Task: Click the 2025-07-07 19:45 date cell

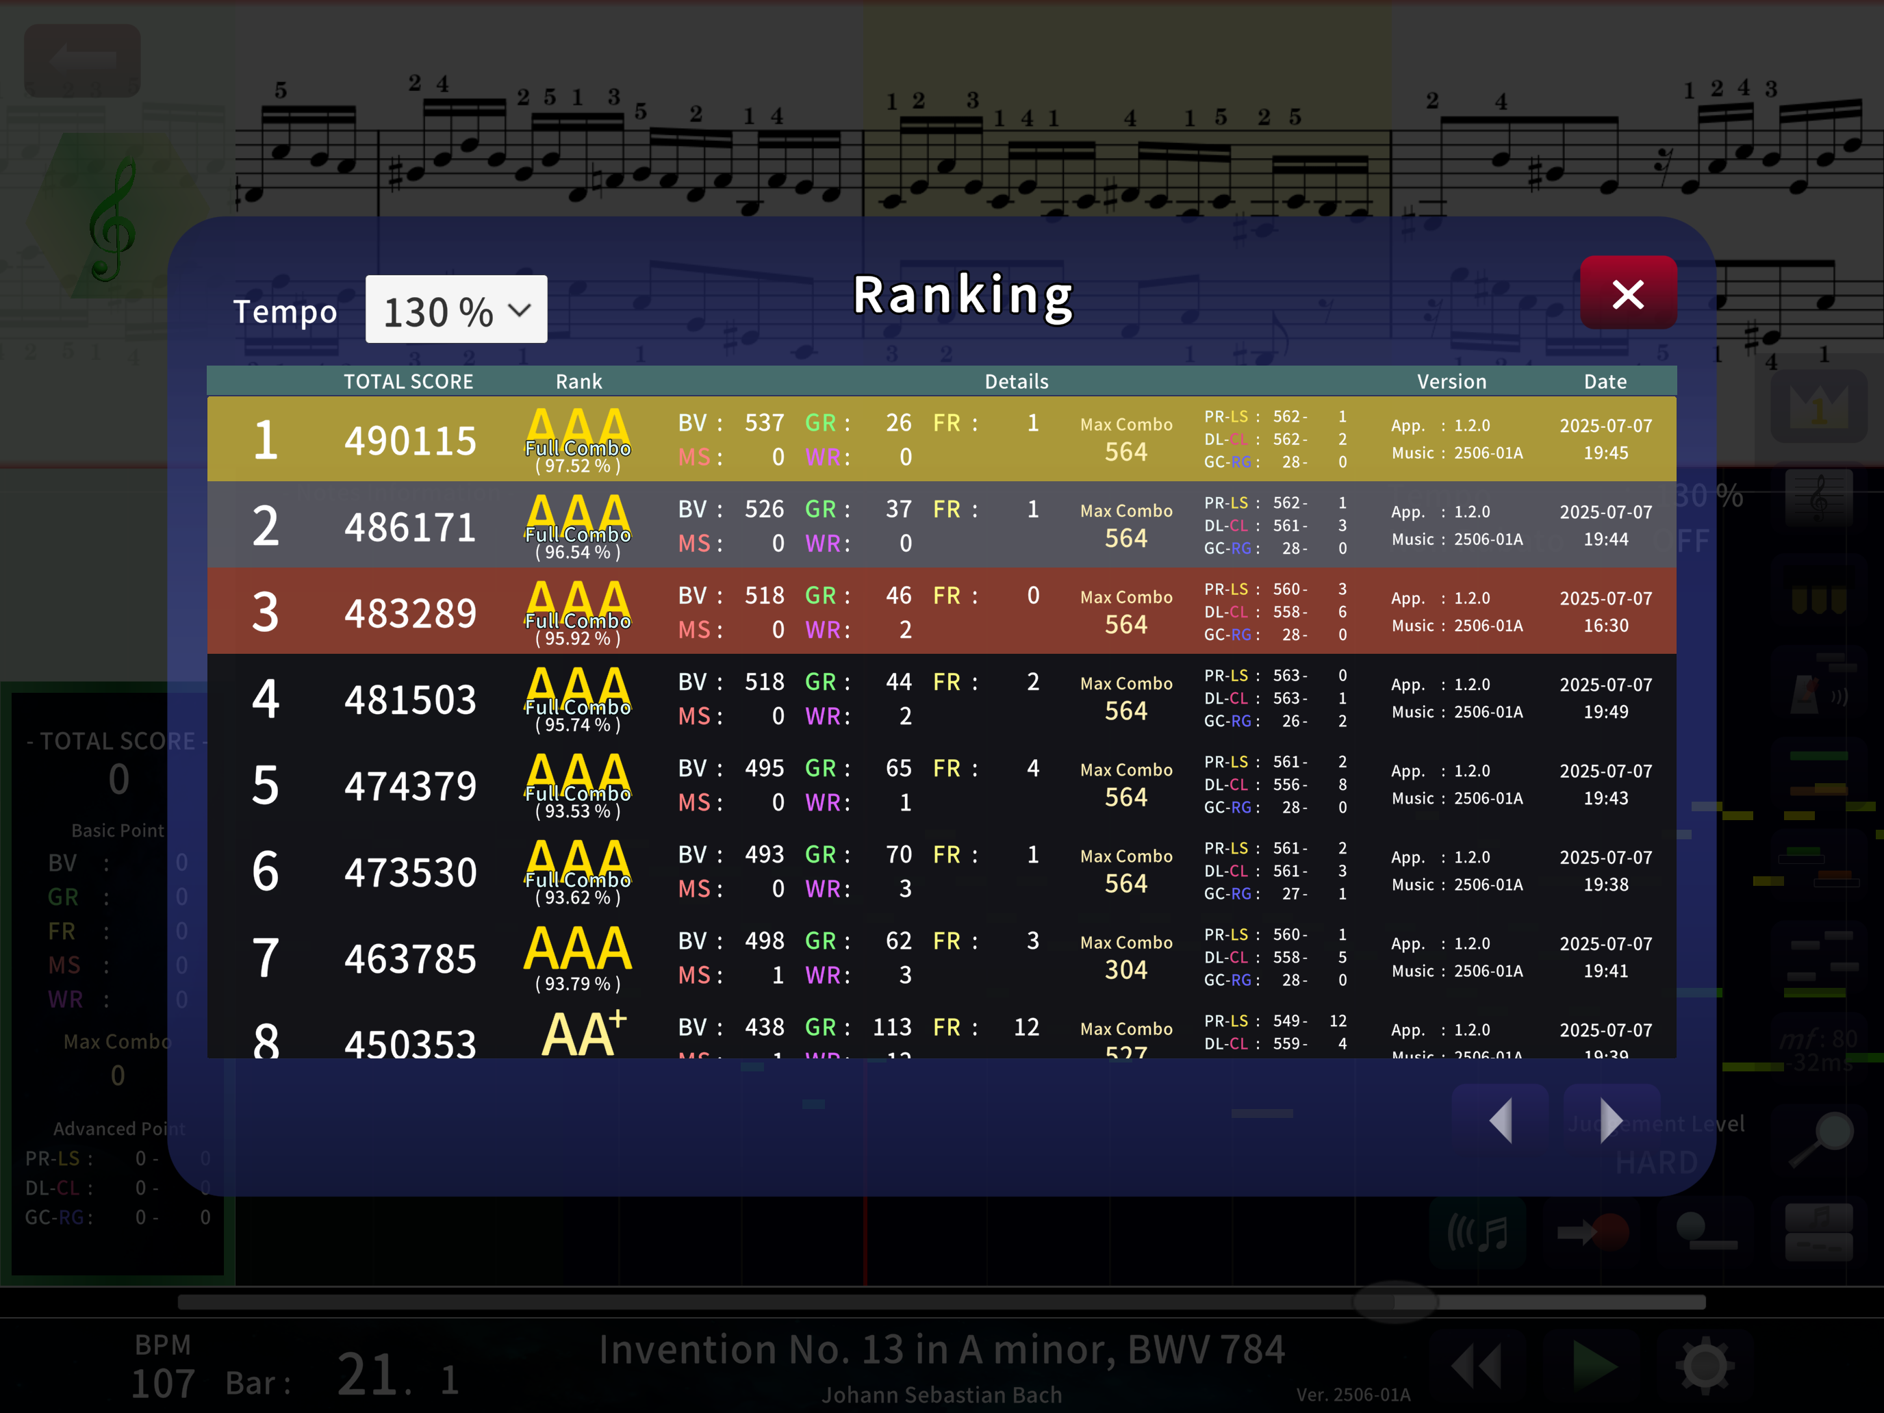Action: [x=1605, y=439]
